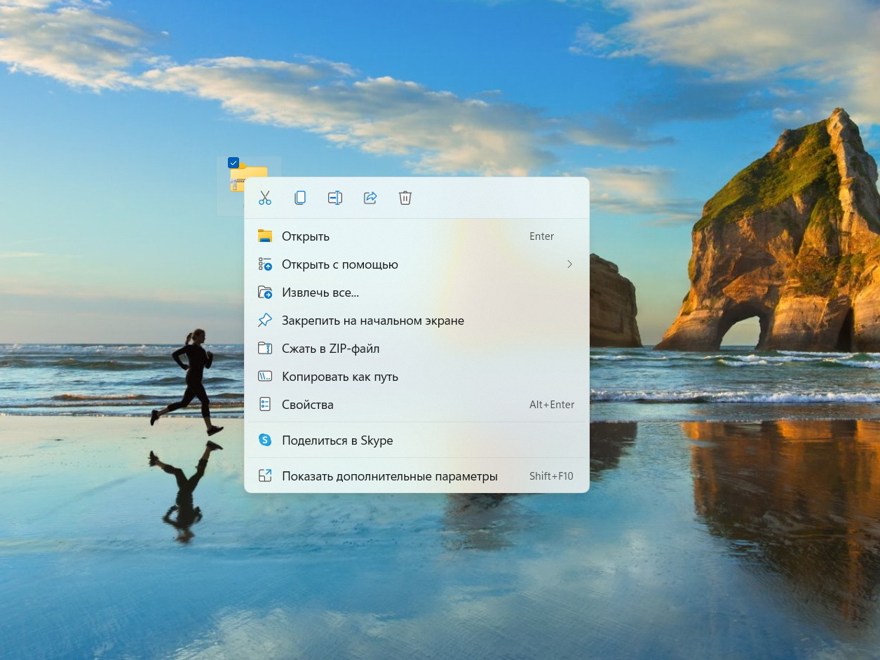The image size is (880, 660).
Task: Click Поделиться в Skype text
Action: click(x=337, y=440)
